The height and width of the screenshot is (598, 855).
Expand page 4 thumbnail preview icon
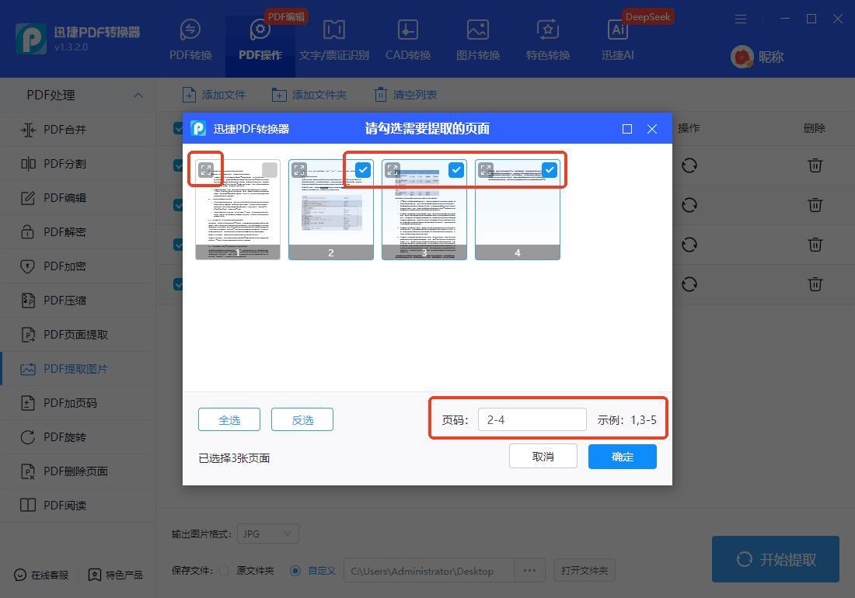486,170
